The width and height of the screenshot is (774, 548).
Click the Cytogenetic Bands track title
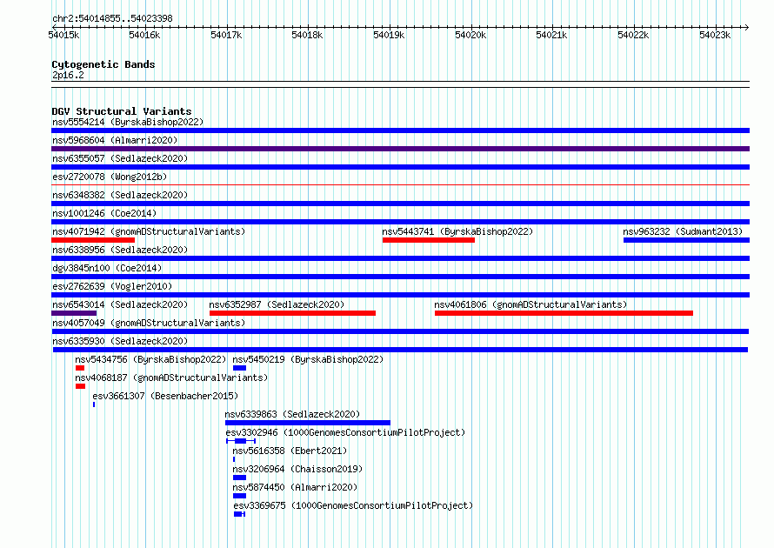click(x=103, y=64)
